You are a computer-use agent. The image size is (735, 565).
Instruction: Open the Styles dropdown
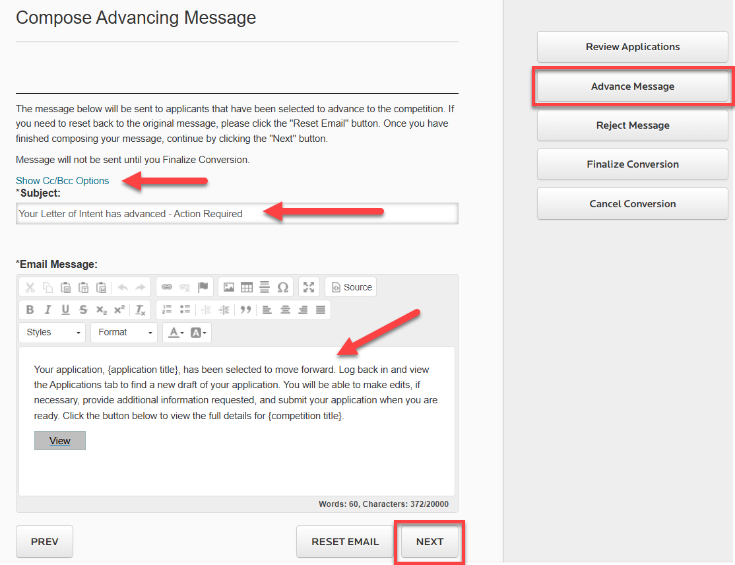(x=51, y=332)
